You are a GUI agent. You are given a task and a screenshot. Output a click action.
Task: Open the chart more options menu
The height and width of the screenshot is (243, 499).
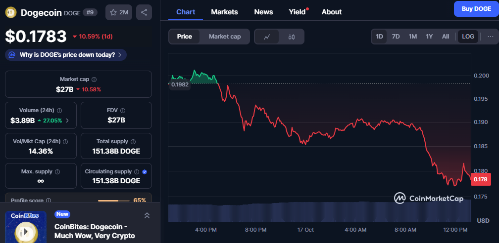[x=490, y=37]
